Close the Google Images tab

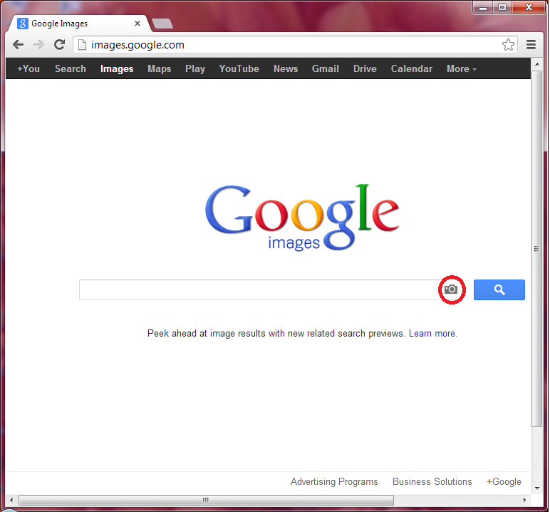[x=137, y=24]
